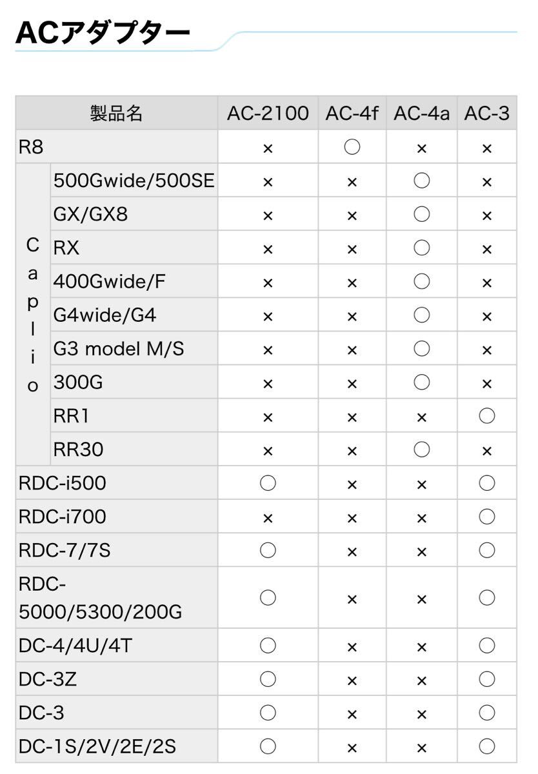Image resolution: width=538 pixels, height=774 pixels.
Task: Click the G3 model M/S row label
Action: pyautogui.click(x=119, y=349)
